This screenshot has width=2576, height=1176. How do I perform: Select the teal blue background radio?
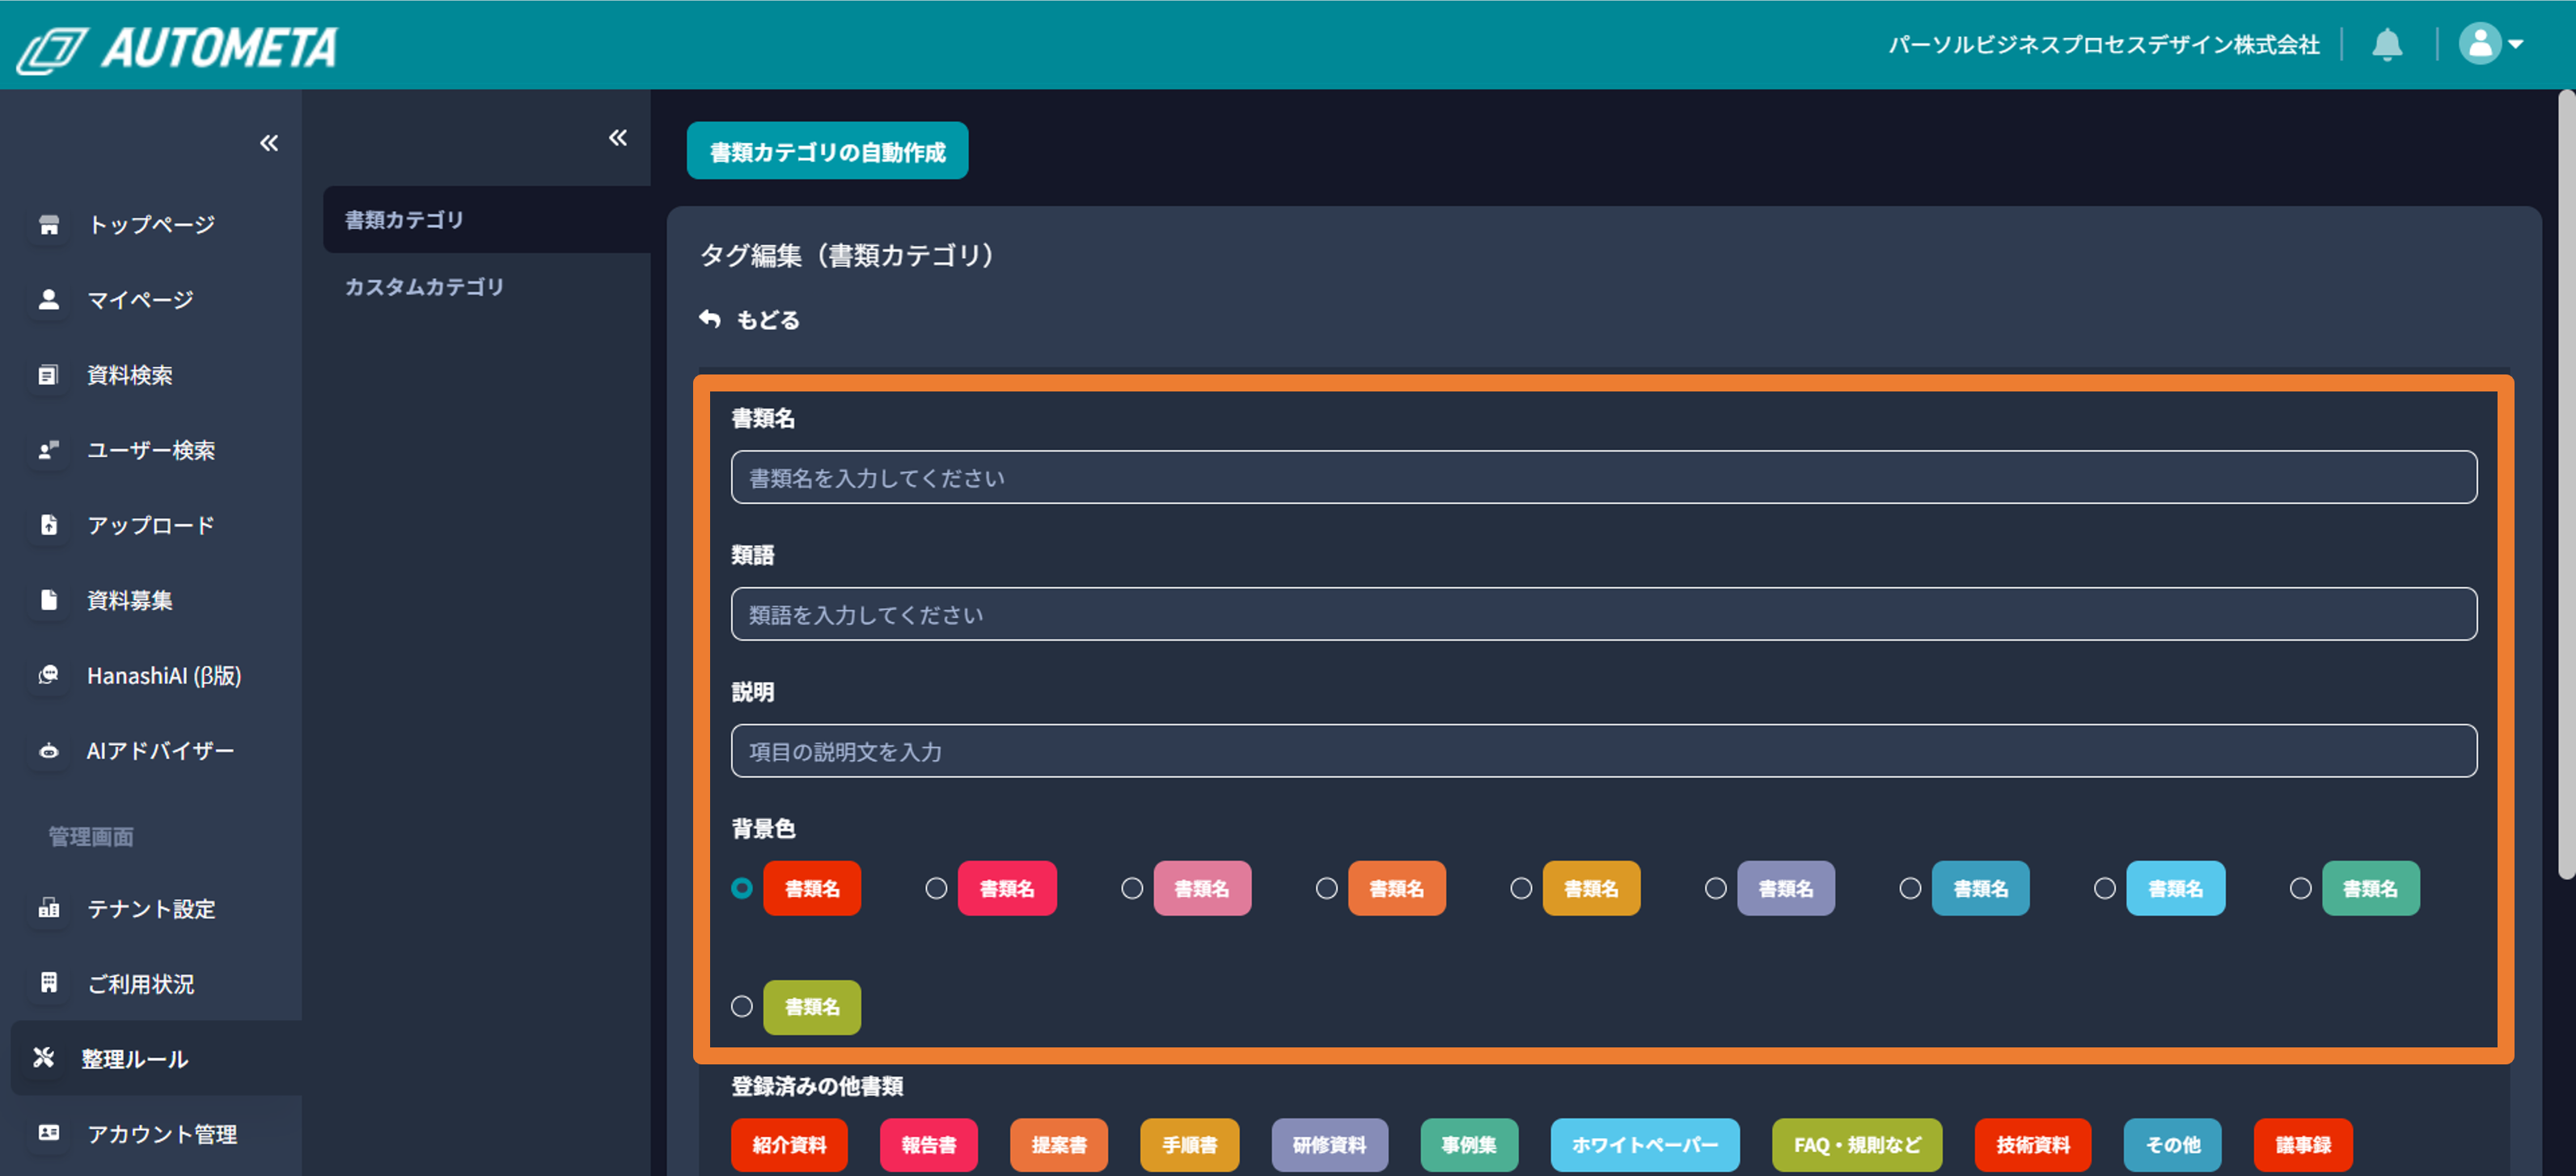[1910, 888]
